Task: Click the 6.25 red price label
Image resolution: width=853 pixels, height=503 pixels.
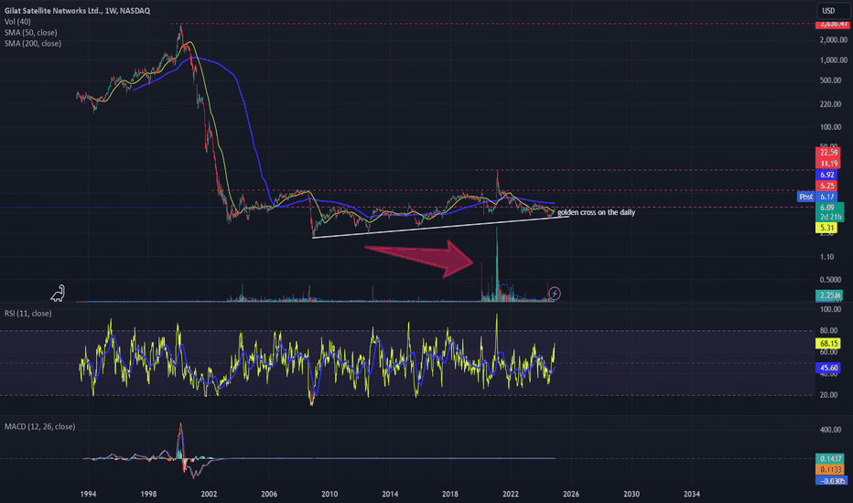Action: click(826, 186)
